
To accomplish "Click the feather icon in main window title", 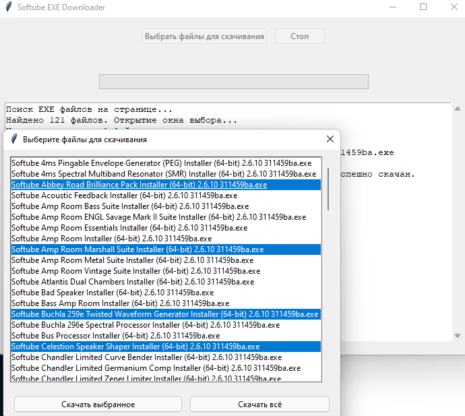I will point(9,7).
